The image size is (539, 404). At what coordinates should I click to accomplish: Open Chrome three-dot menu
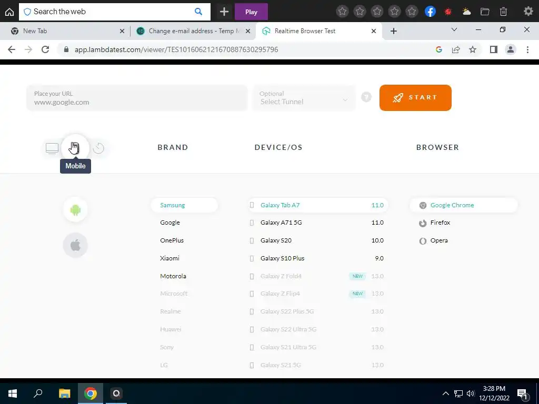point(527,49)
